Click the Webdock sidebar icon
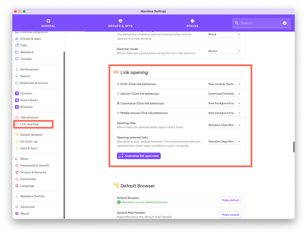This screenshot has width=307, height=235. click(x=17, y=52)
